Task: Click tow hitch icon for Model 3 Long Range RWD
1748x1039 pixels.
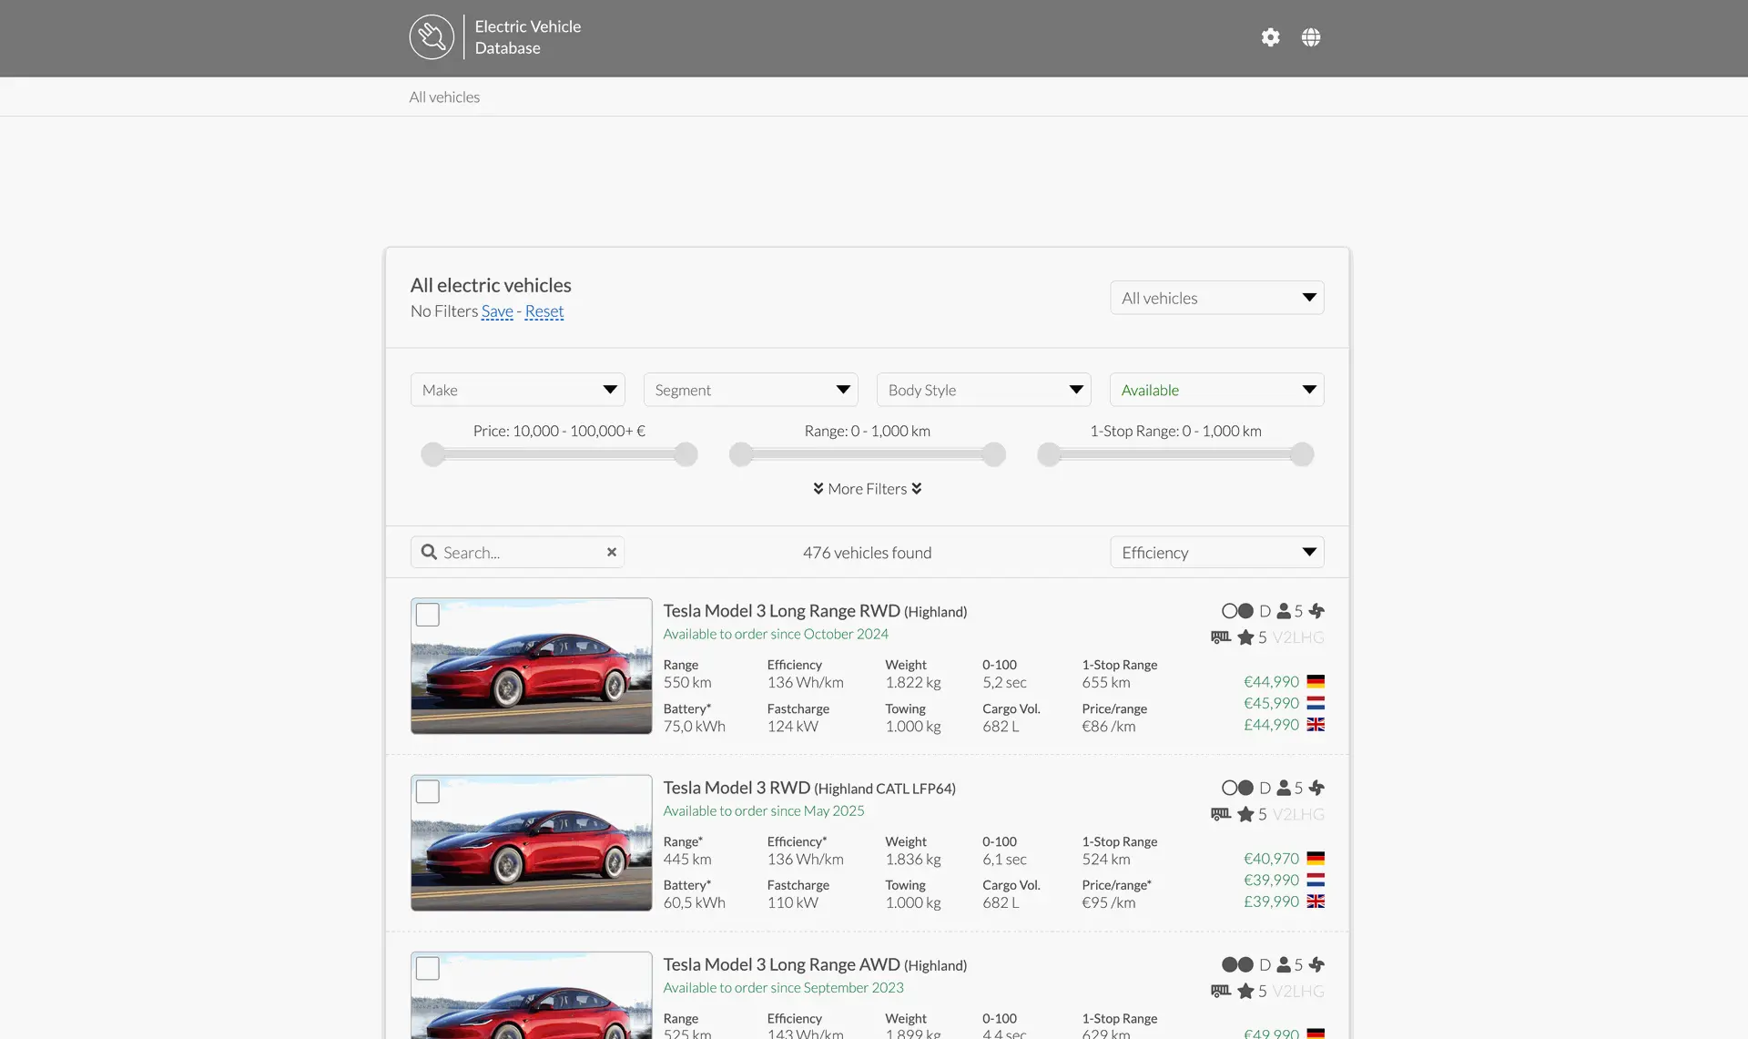Action: point(1221,637)
